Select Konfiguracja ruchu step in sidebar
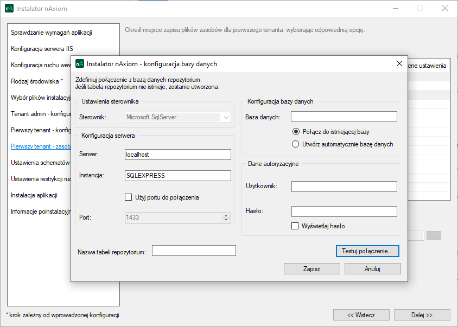458x327 pixels. click(41, 65)
